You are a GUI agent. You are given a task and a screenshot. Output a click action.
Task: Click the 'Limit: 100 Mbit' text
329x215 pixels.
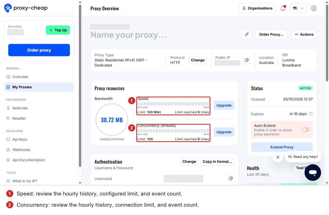(x=149, y=112)
